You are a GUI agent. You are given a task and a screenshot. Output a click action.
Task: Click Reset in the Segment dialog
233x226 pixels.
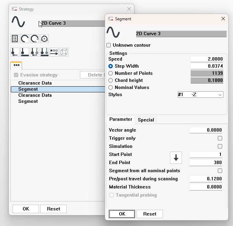pyautogui.click(x=150, y=214)
